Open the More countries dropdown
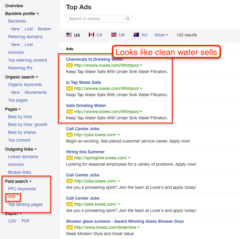The image size is (240, 239). point(161,35)
